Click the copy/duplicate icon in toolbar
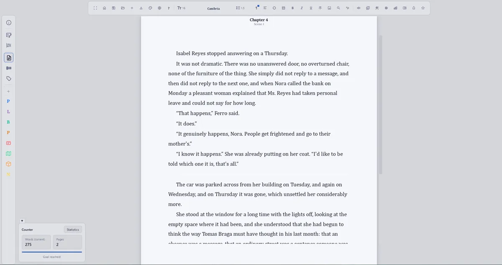502x265 pixels. [368, 8]
